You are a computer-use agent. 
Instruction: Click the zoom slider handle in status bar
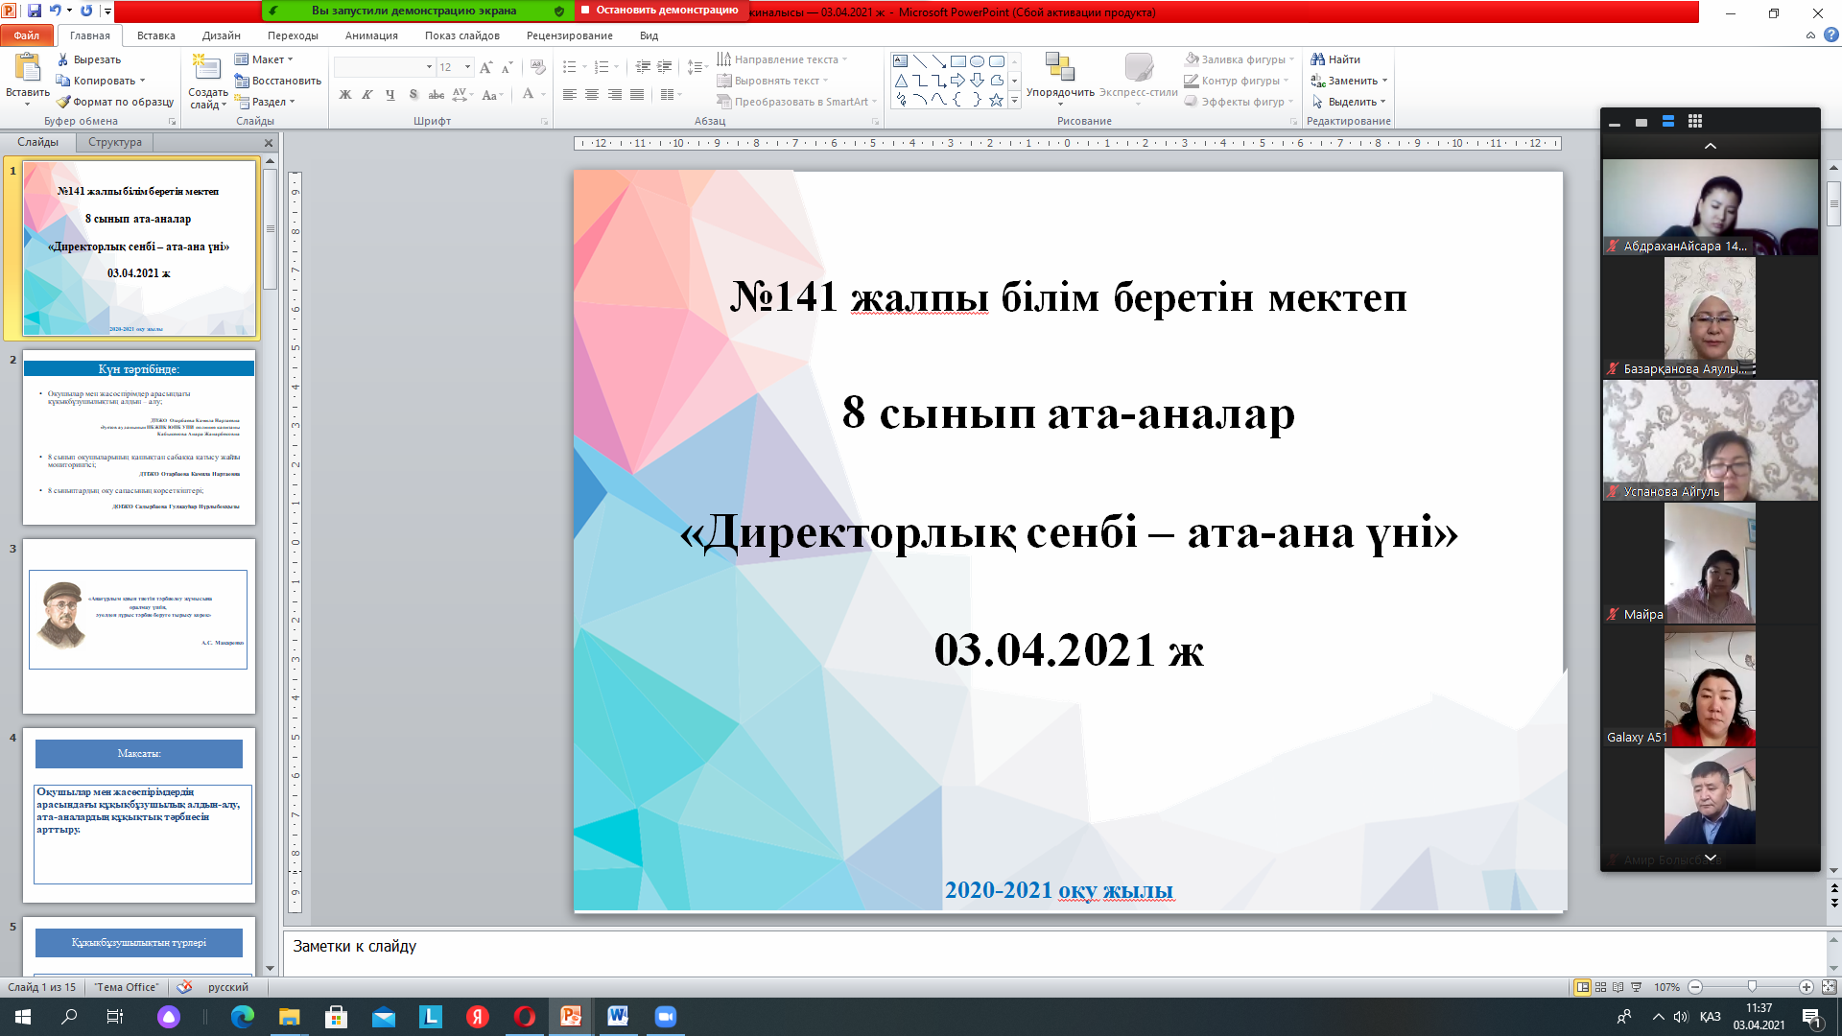tap(1752, 987)
